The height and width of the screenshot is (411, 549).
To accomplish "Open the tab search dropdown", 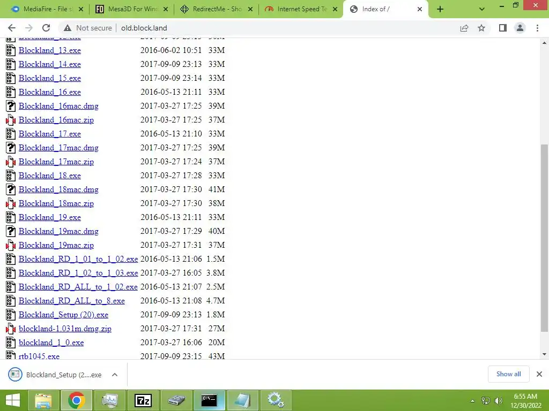I will 482,10.
